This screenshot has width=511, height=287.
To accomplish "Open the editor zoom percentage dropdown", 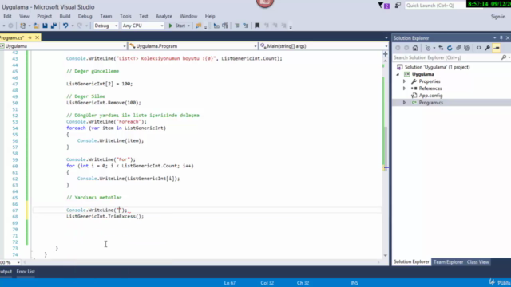I will (18, 262).
